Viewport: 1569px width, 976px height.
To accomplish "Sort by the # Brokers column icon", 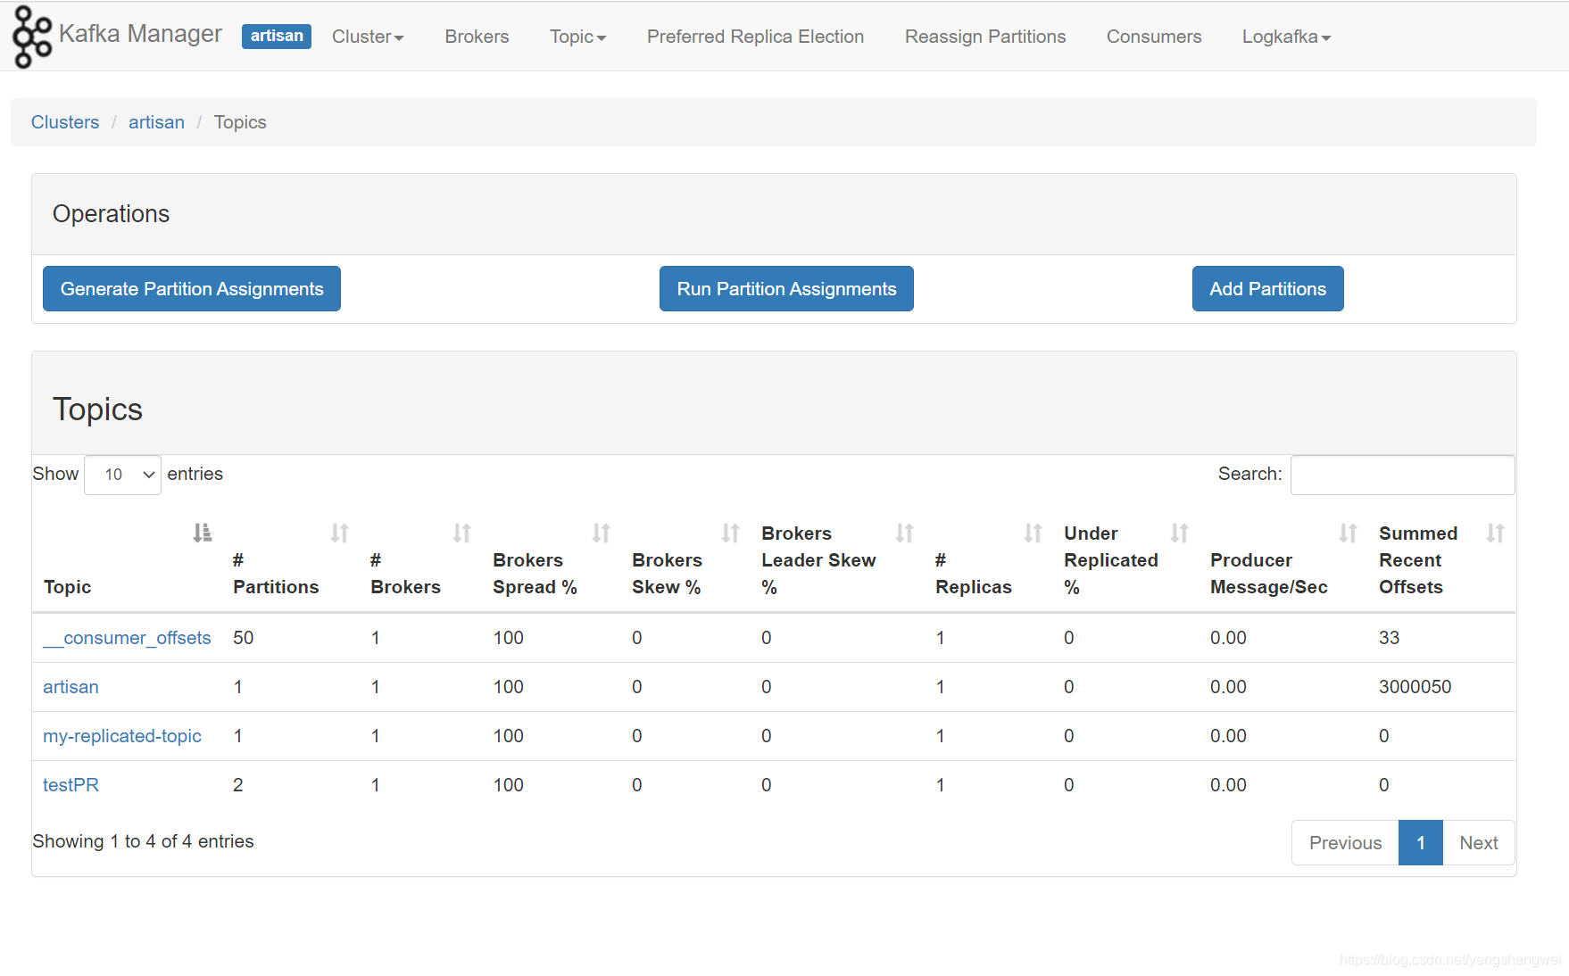I will [x=461, y=533].
